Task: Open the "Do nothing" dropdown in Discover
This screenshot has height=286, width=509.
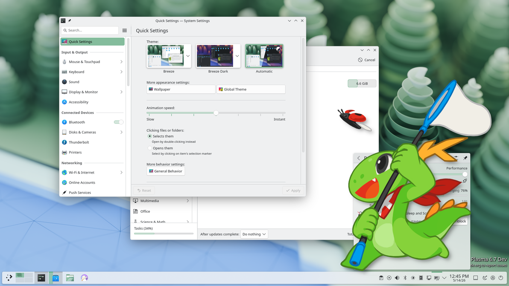Action: click(254, 234)
